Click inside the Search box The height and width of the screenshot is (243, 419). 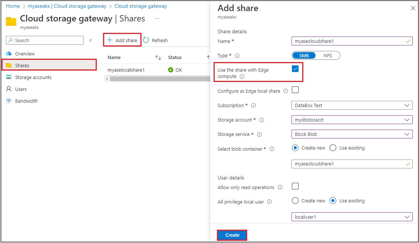[44, 40]
